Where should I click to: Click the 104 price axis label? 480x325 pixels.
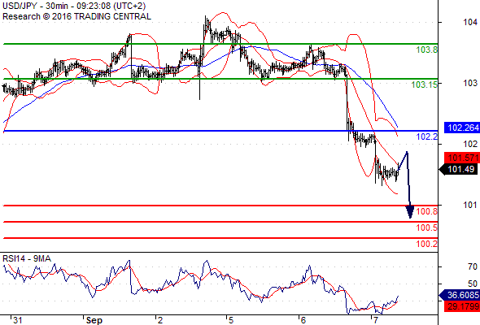click(x=470, y=22)
